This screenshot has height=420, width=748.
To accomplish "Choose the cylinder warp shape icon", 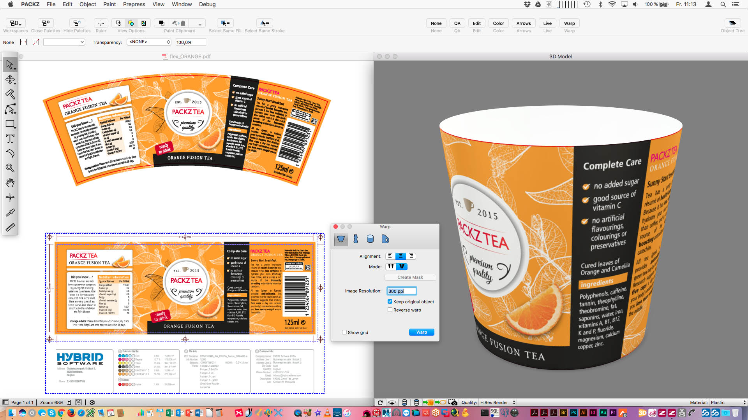I will (x=370, y=239).
